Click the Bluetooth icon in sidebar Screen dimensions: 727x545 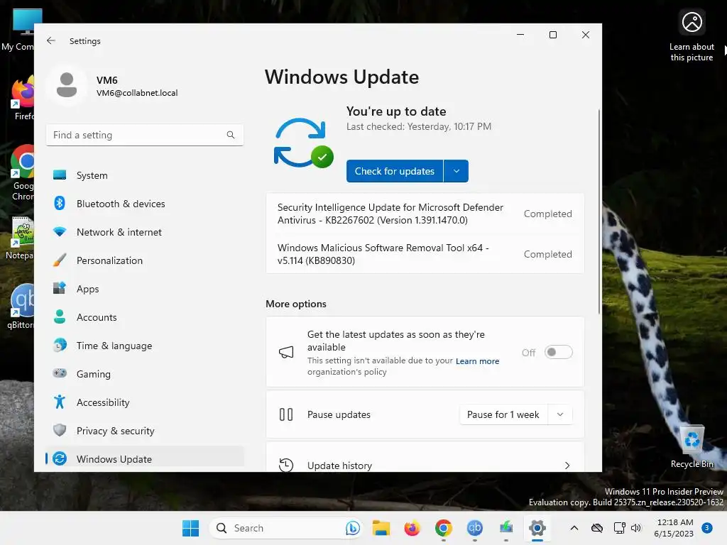[60, 204]
